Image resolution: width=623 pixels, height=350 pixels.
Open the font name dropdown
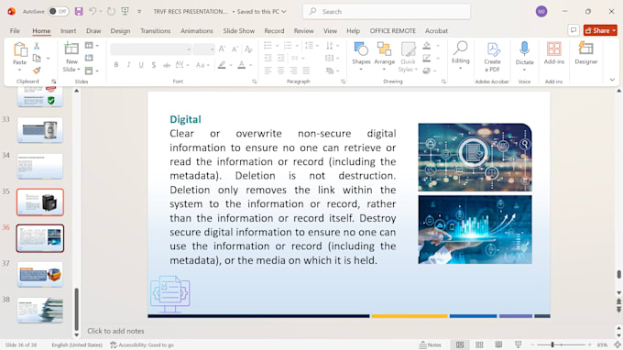(189, 49)
